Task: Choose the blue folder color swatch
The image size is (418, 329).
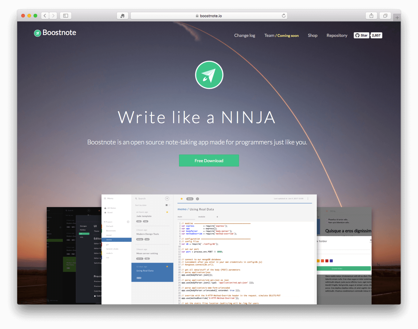Action: click(331, 261)
